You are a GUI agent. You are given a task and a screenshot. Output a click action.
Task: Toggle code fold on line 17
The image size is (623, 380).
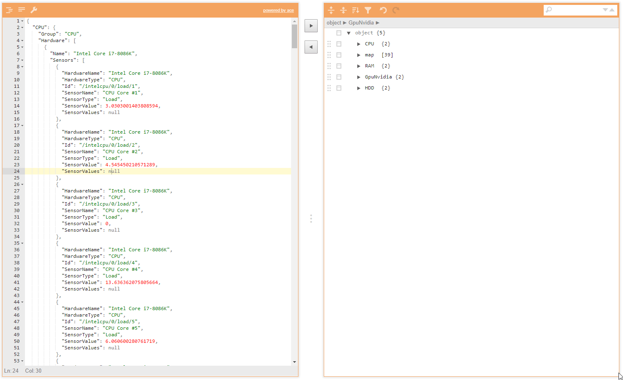[x=22, y=126]
